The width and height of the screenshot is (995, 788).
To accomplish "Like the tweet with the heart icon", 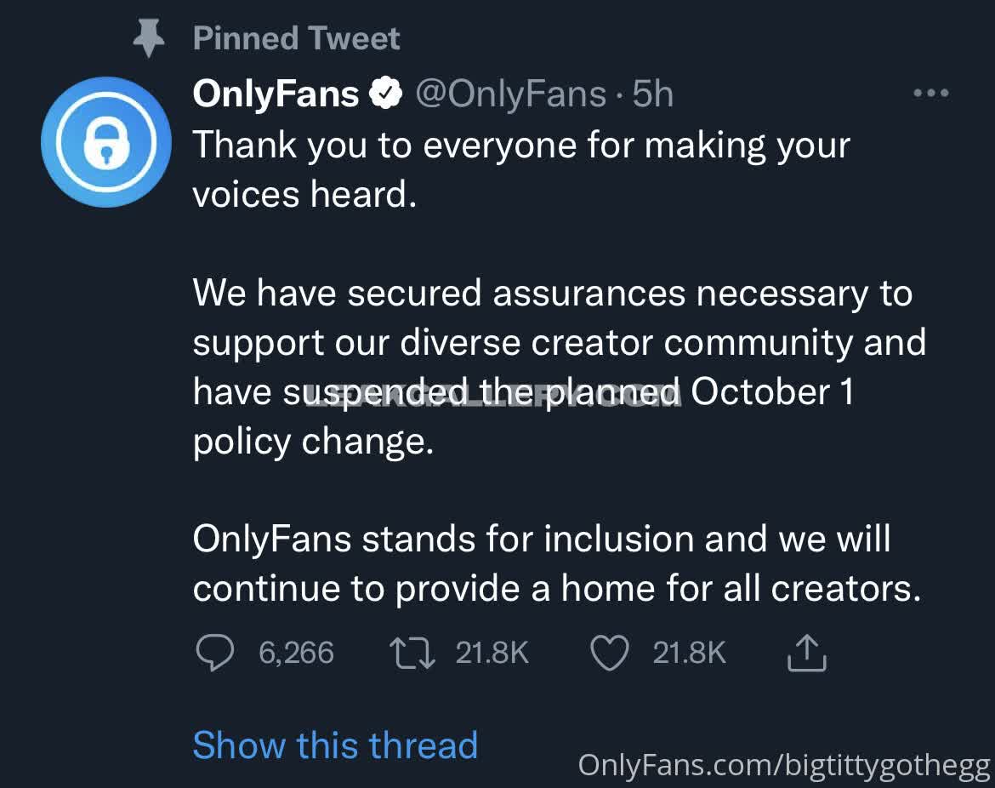I will point(609,654).
